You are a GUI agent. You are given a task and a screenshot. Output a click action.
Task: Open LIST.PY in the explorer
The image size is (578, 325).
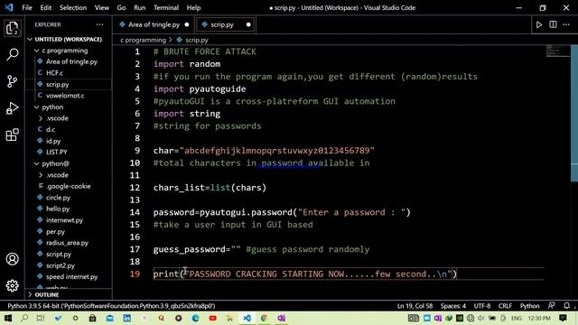pos(56,152)
